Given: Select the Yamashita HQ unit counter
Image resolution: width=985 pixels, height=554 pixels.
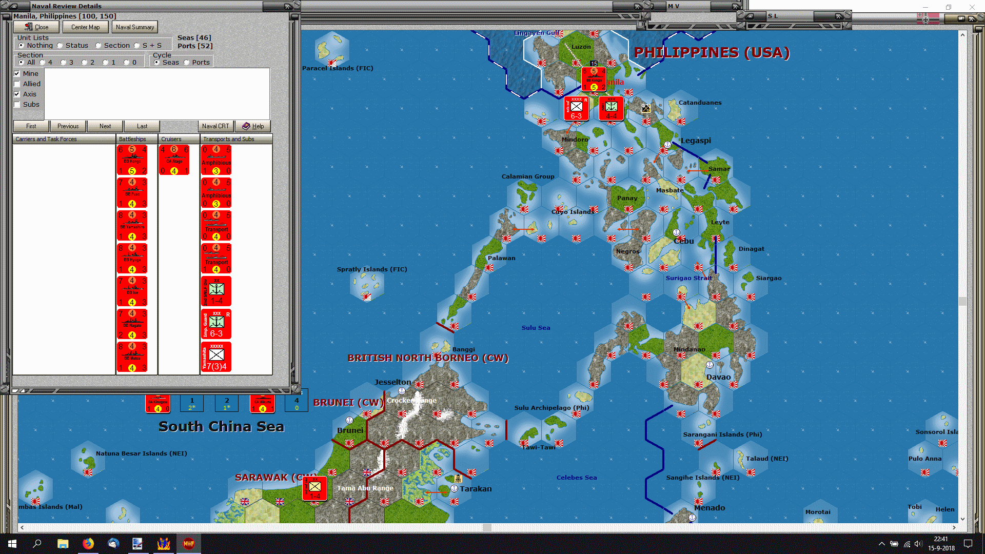Looking at the screenshot, I should coord(216,357).
